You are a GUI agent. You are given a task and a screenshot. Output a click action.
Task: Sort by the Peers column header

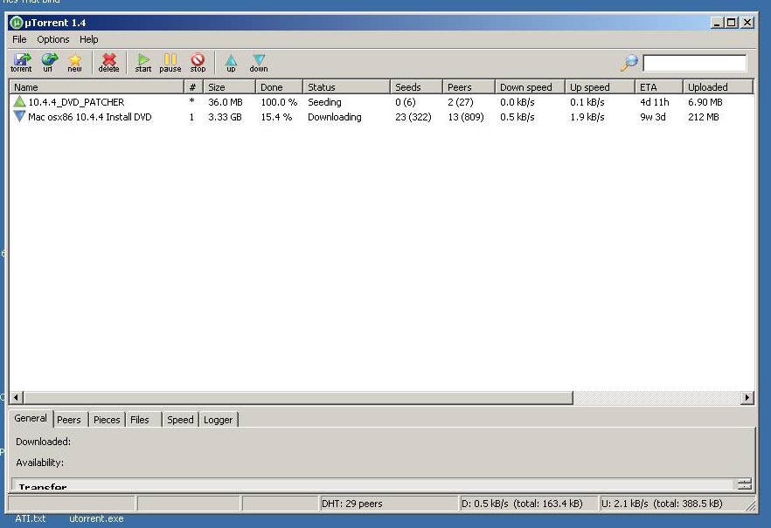pos(469,87)
